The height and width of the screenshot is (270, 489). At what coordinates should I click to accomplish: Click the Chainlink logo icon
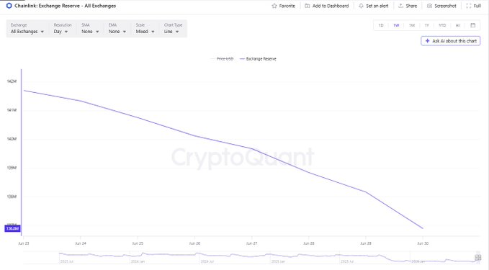(x=9, y=6)
